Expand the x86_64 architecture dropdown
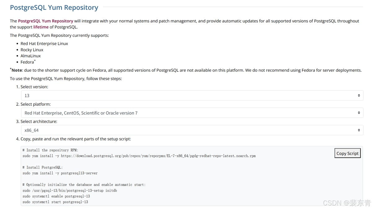 click(x=192, y=130)
